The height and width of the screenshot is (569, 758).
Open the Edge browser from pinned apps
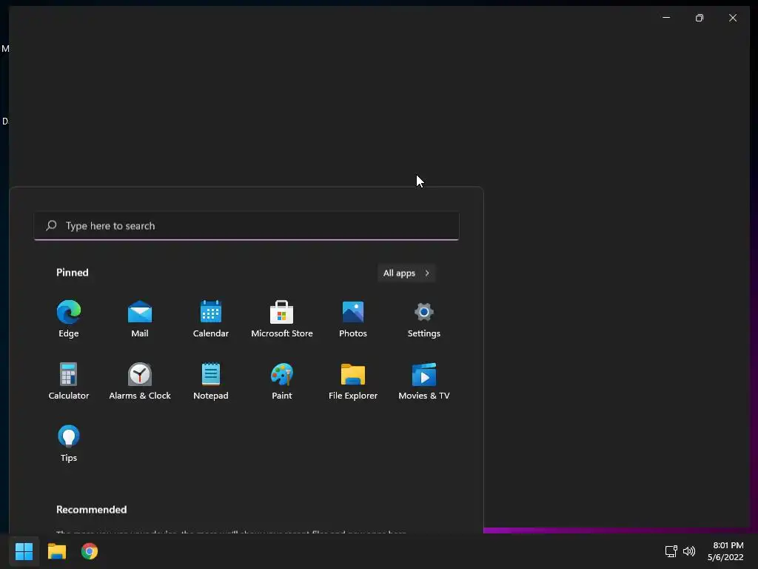[69, 319]
